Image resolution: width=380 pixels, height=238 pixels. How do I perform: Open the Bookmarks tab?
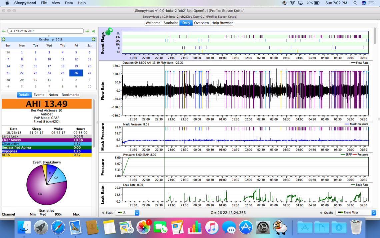(x=70, y=95)
